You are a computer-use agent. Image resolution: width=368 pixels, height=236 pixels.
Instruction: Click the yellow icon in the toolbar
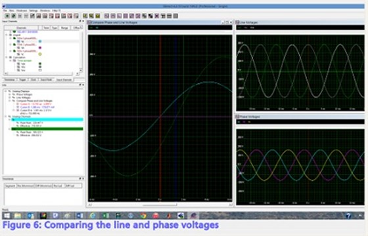(x=97, y=16)
